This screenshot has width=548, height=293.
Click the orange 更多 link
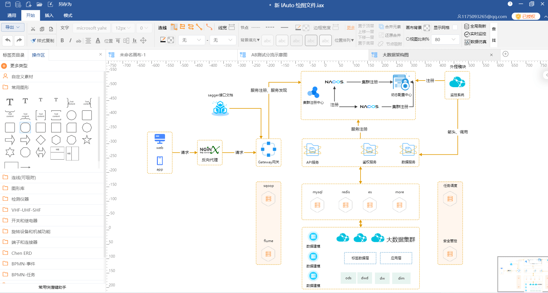coord(351,28)
